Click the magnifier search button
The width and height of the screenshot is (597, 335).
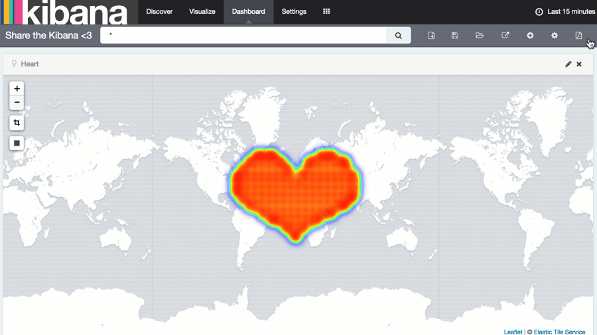(x=398, y=35)
